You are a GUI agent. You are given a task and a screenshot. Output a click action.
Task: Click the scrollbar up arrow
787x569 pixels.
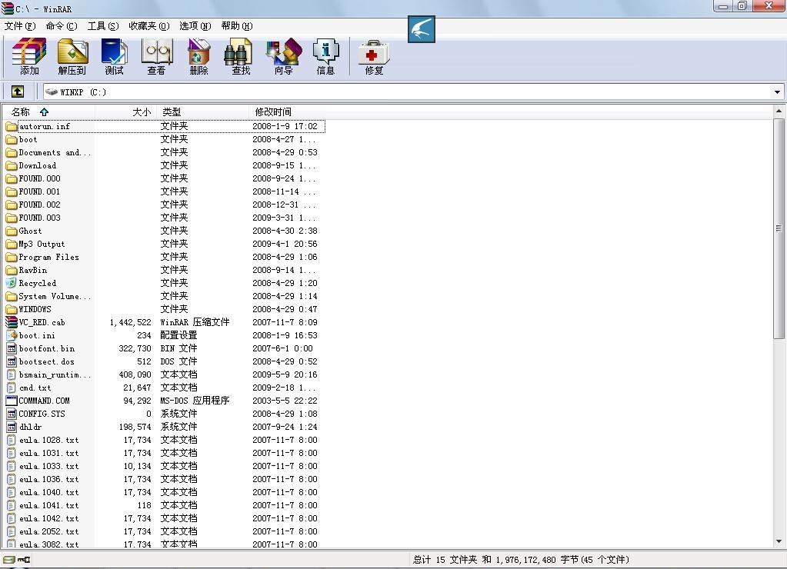[x=779, y=111]
